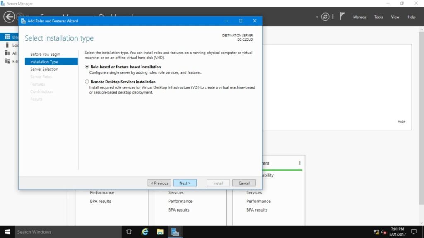Select Local Server icon in sidebar

point(7,45)
